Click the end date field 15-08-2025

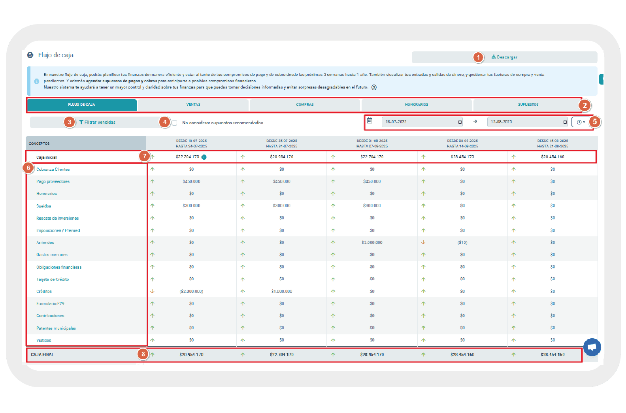[x=527, y=122]
